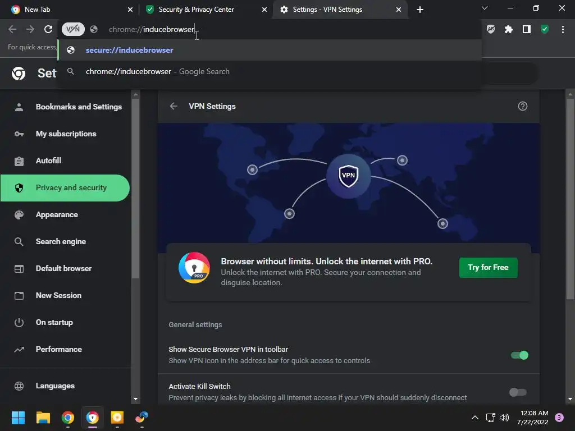
Task: Go forward to next page
Action: point(30,29)
